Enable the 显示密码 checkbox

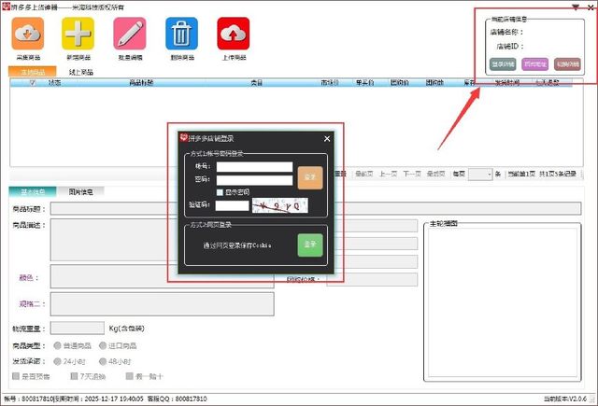click(x=220, y=192)
